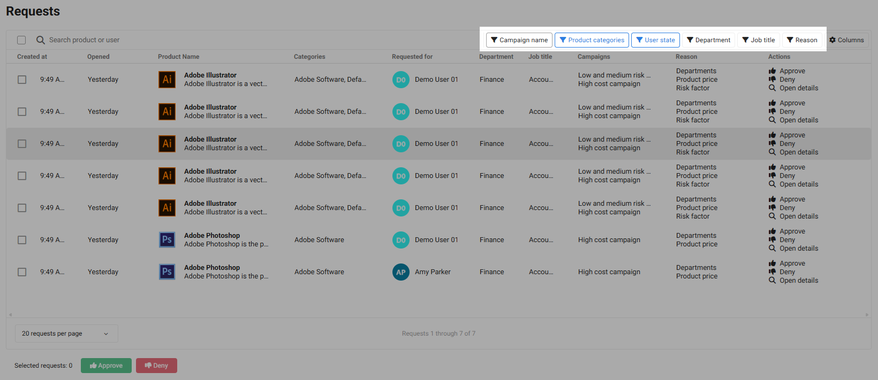The image size is (878, 380).
Task: Click 'Amy Parker' name in last row
Action: click(x=433, y=272)
